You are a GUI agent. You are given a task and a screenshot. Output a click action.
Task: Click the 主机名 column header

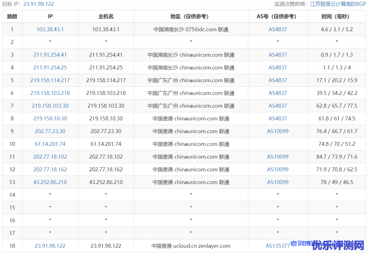(x=106, y=17)
